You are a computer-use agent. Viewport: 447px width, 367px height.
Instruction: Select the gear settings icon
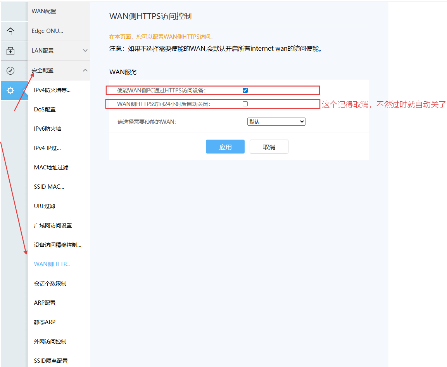tap(10, 90)
